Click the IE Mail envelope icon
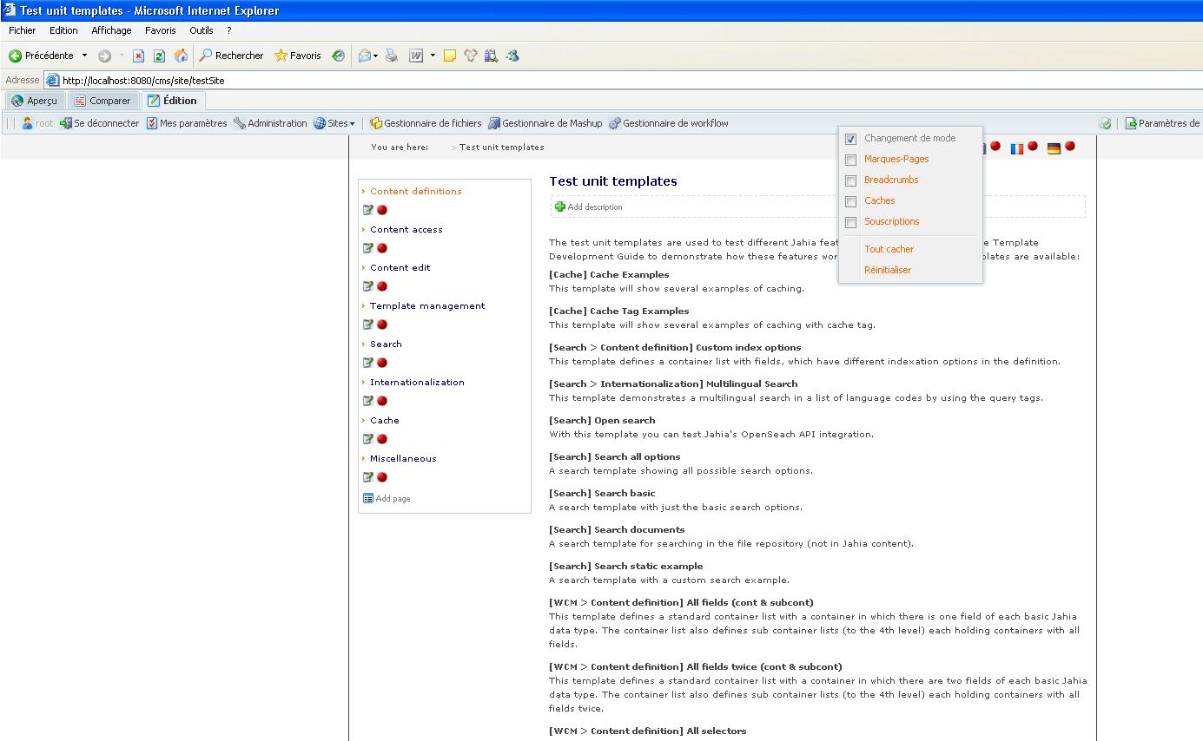The width and height of the screenshot is (1203, 741). coord(365,56)
